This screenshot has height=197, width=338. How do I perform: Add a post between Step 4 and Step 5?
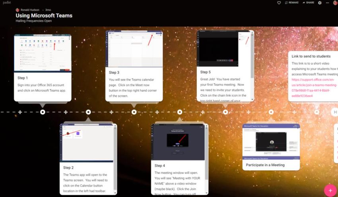coord(203,112)
